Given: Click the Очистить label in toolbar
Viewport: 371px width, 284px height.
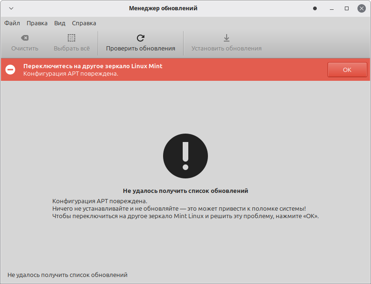Looking at the screenshot, I should [25, 49].
